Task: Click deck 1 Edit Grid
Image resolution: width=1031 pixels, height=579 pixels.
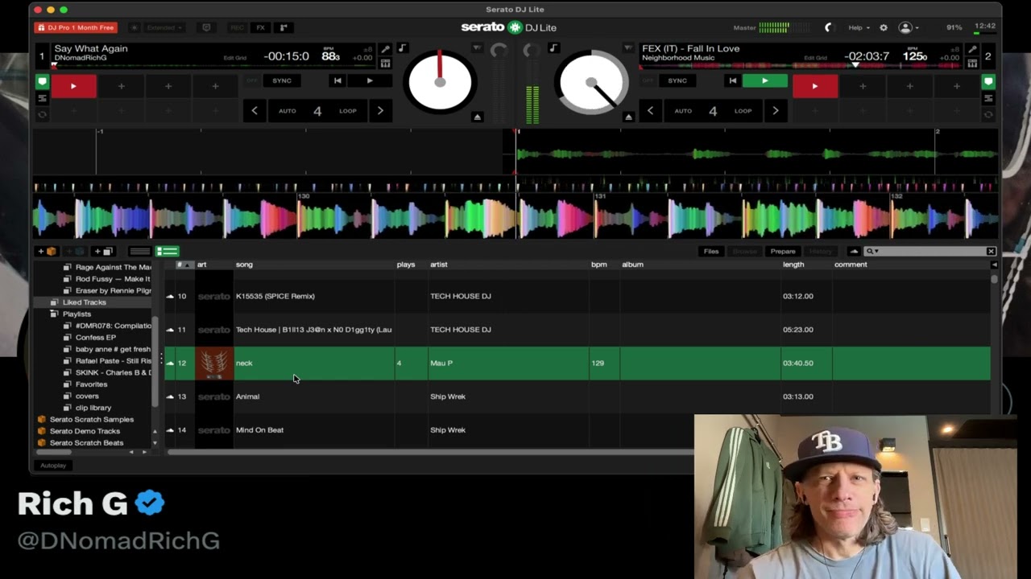Action: [x=235, y=58]
